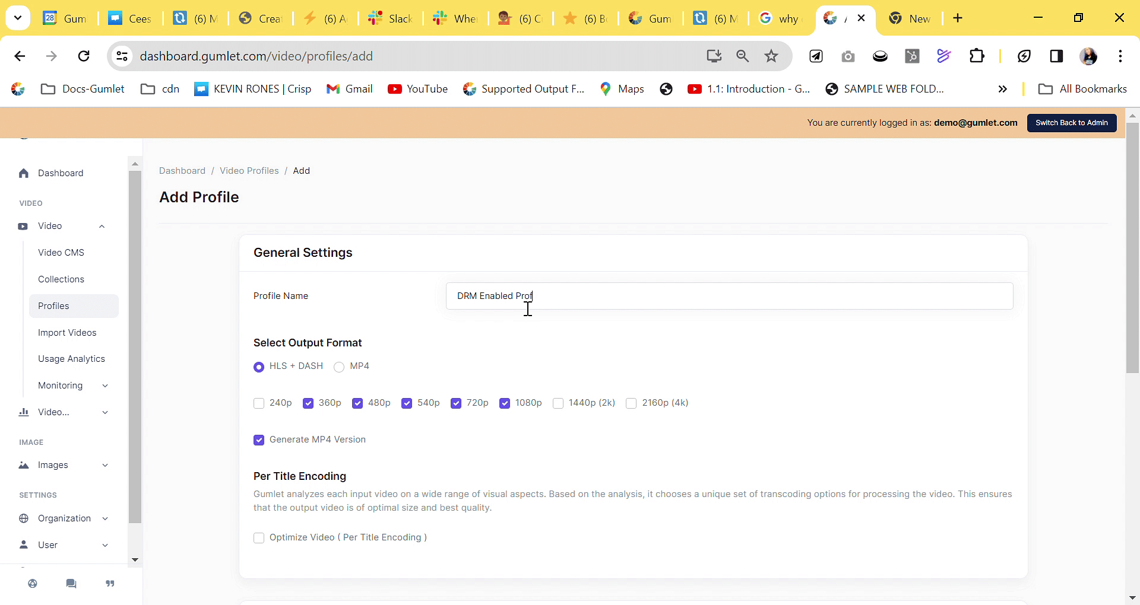Uncheck the 720p resolution checkbox
Screen dimensions: 1140x605
pyautogui.click(x=456, y=403)
